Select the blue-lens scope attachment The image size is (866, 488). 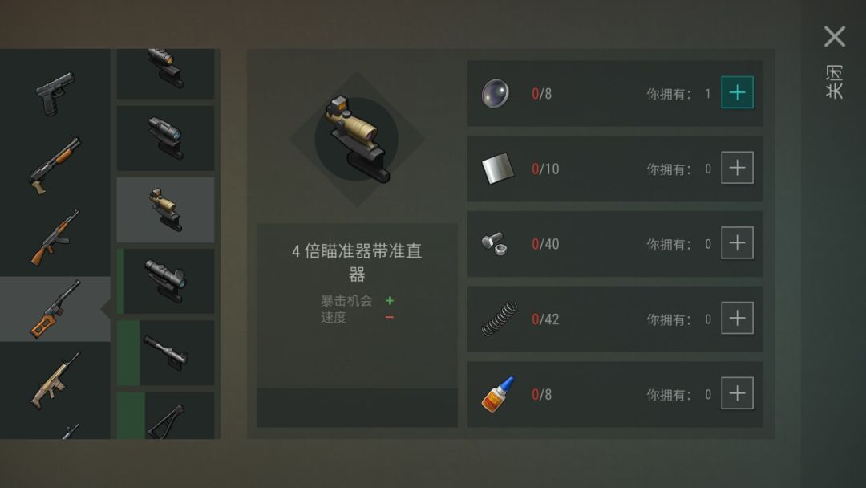tap(166, 137)
